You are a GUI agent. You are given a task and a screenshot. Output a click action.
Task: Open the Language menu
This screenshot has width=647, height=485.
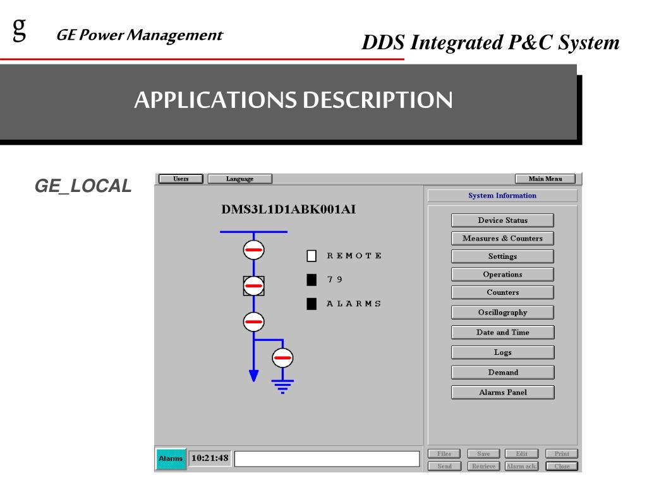pos(239,179)
